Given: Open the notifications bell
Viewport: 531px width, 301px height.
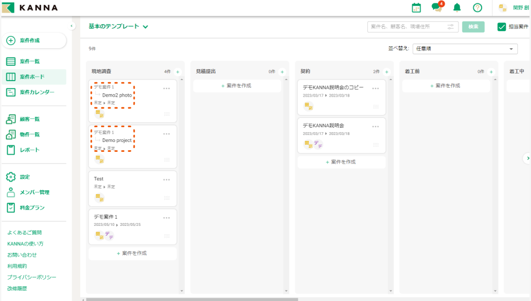Looking at the screenshot, I should [x=457, y=8].
